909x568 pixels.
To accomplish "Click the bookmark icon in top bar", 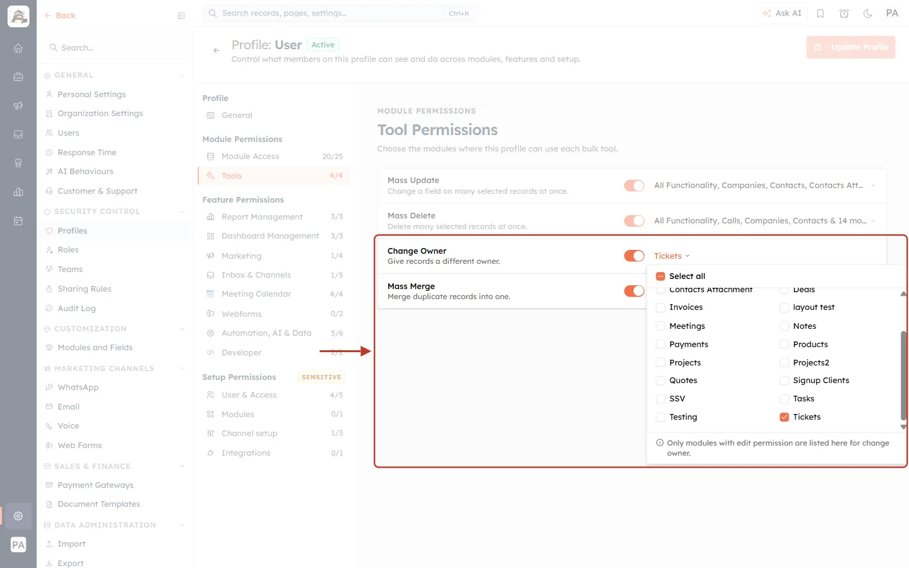I will click(821, 13).
